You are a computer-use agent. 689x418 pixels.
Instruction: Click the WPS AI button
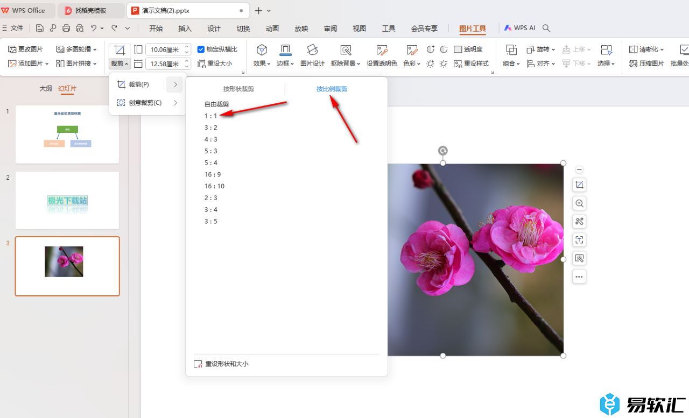click(519, 28)
